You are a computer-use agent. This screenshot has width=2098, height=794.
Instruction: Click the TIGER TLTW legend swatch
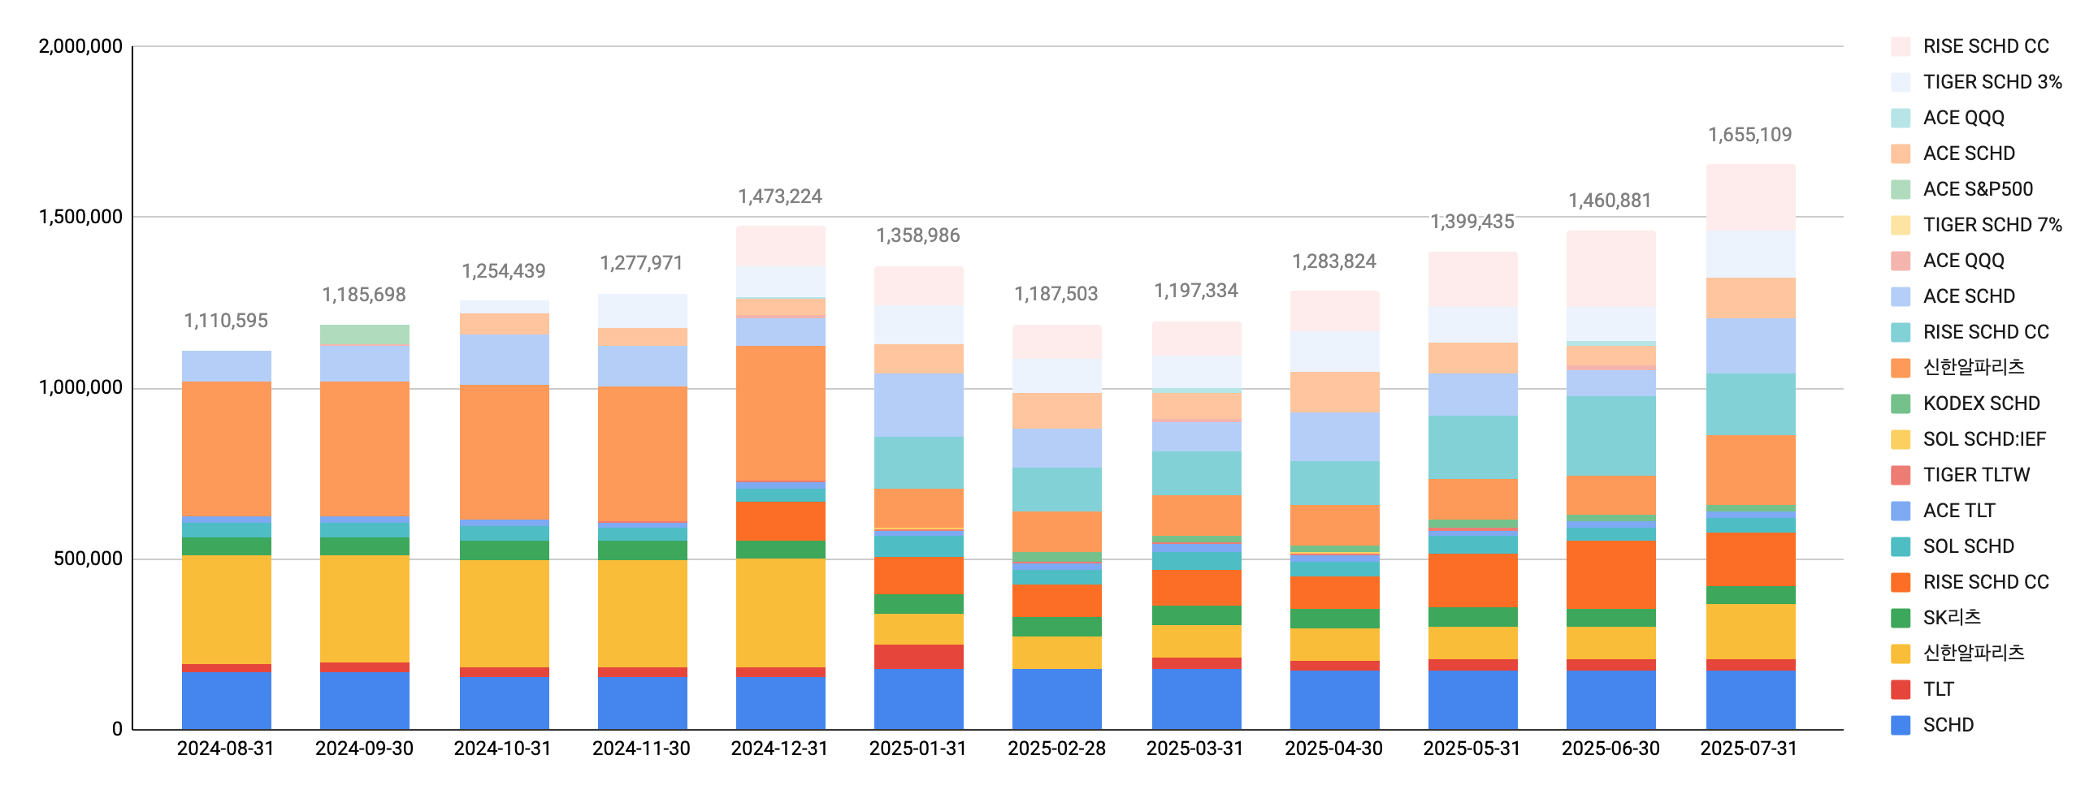(1900, 475)
